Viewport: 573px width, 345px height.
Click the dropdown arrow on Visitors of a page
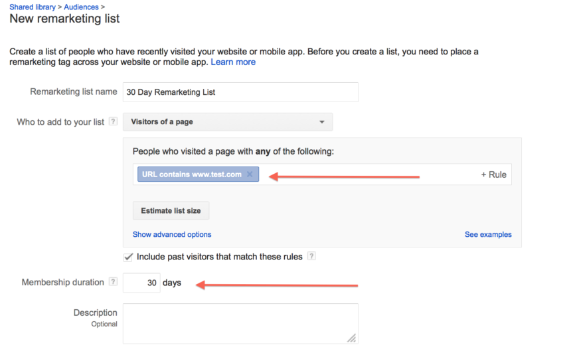(x=321, y=122)
